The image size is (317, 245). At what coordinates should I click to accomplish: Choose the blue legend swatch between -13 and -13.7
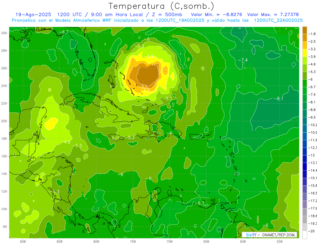(305, 159)
